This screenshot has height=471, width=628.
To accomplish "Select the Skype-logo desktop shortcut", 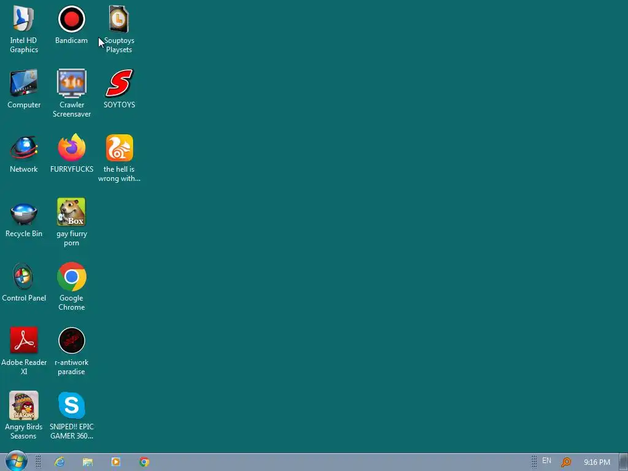I will coord(71,415).
